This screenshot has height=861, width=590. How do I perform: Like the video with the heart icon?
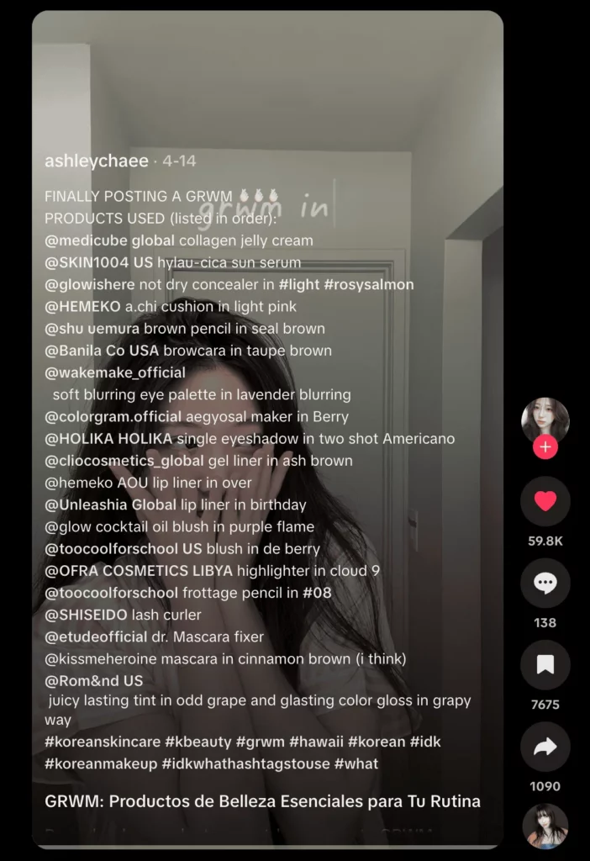(545, 501)
